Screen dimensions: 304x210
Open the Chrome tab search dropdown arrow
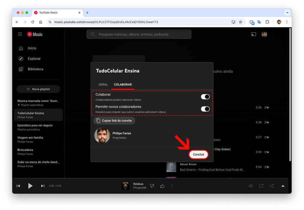(287, 13)
